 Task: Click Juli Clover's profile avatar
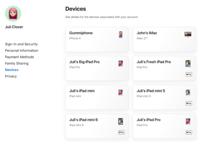coord(13,13)
